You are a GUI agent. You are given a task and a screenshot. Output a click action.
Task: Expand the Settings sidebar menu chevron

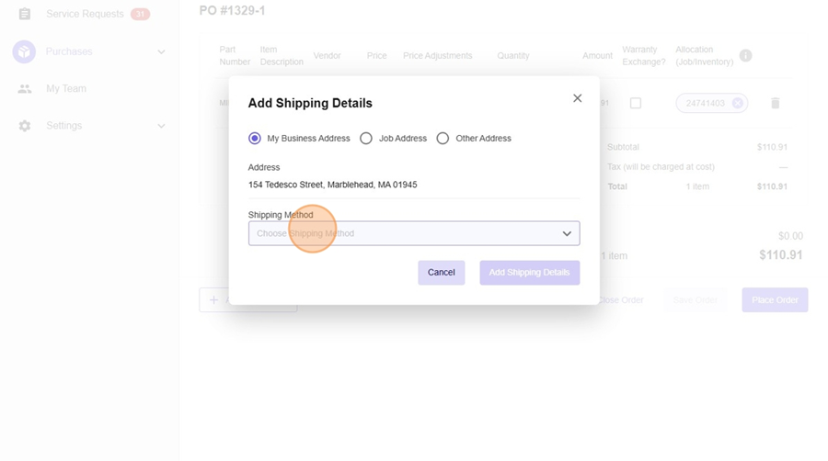pyautogui.click(x=161, y=126)
